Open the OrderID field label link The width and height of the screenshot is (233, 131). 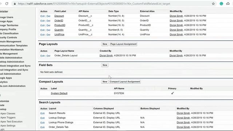pyautogui.click(x=59, y=20)
